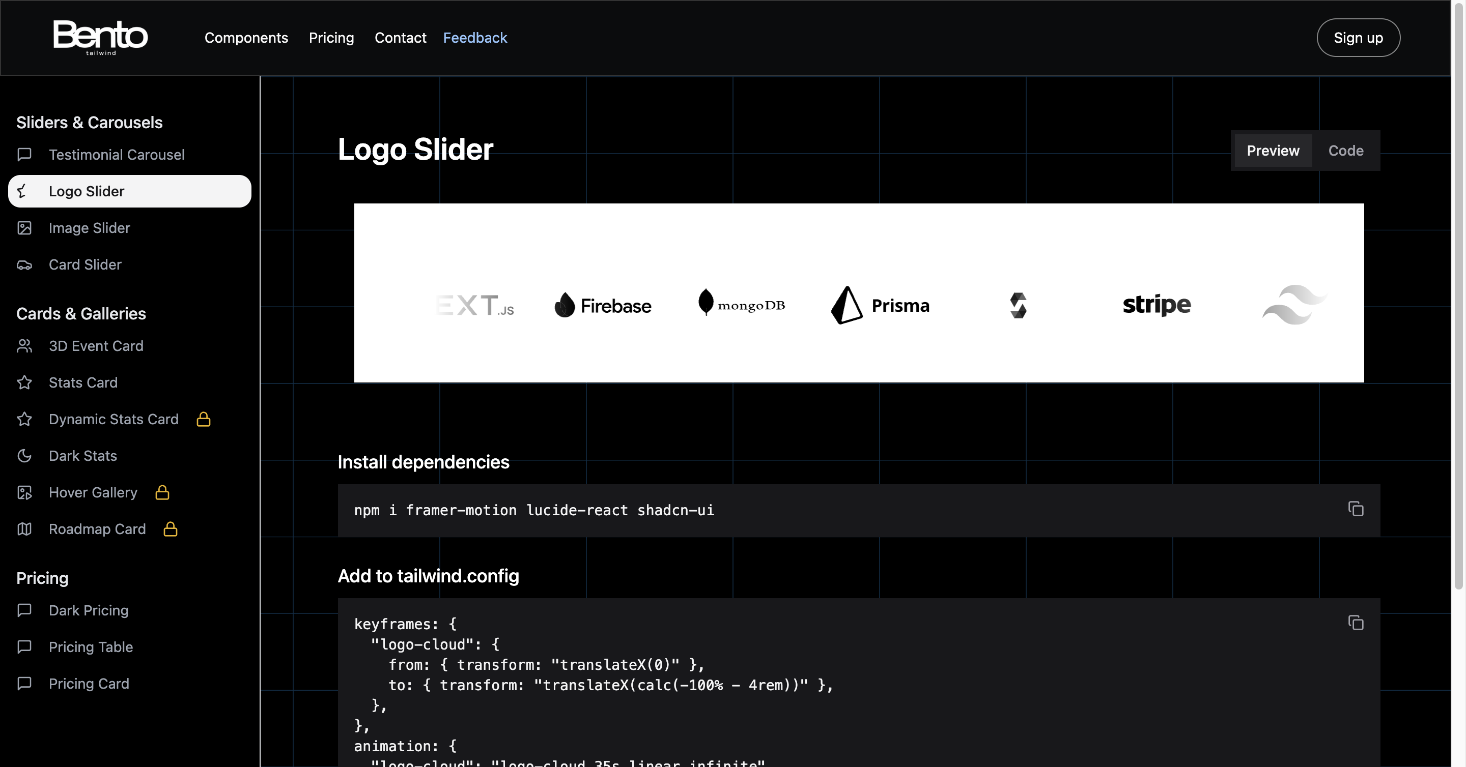The width and height of the screenshot is (1466, 767).
Task: Open Card Slider in the sidebar
Action: click(x=129, y=265)
